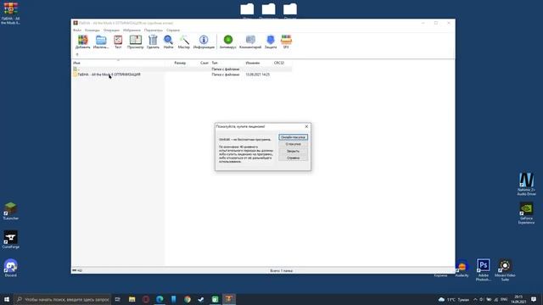Open TLauncher desktop shortcut
The width and height of the screenshot is (543, 305).
(11, 211)
